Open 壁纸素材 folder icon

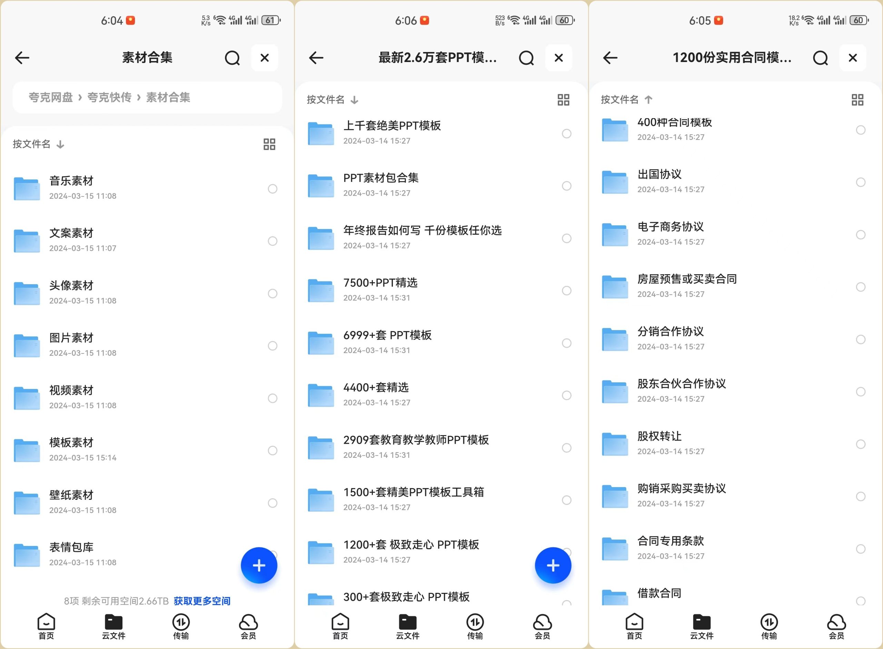[27, 503]
